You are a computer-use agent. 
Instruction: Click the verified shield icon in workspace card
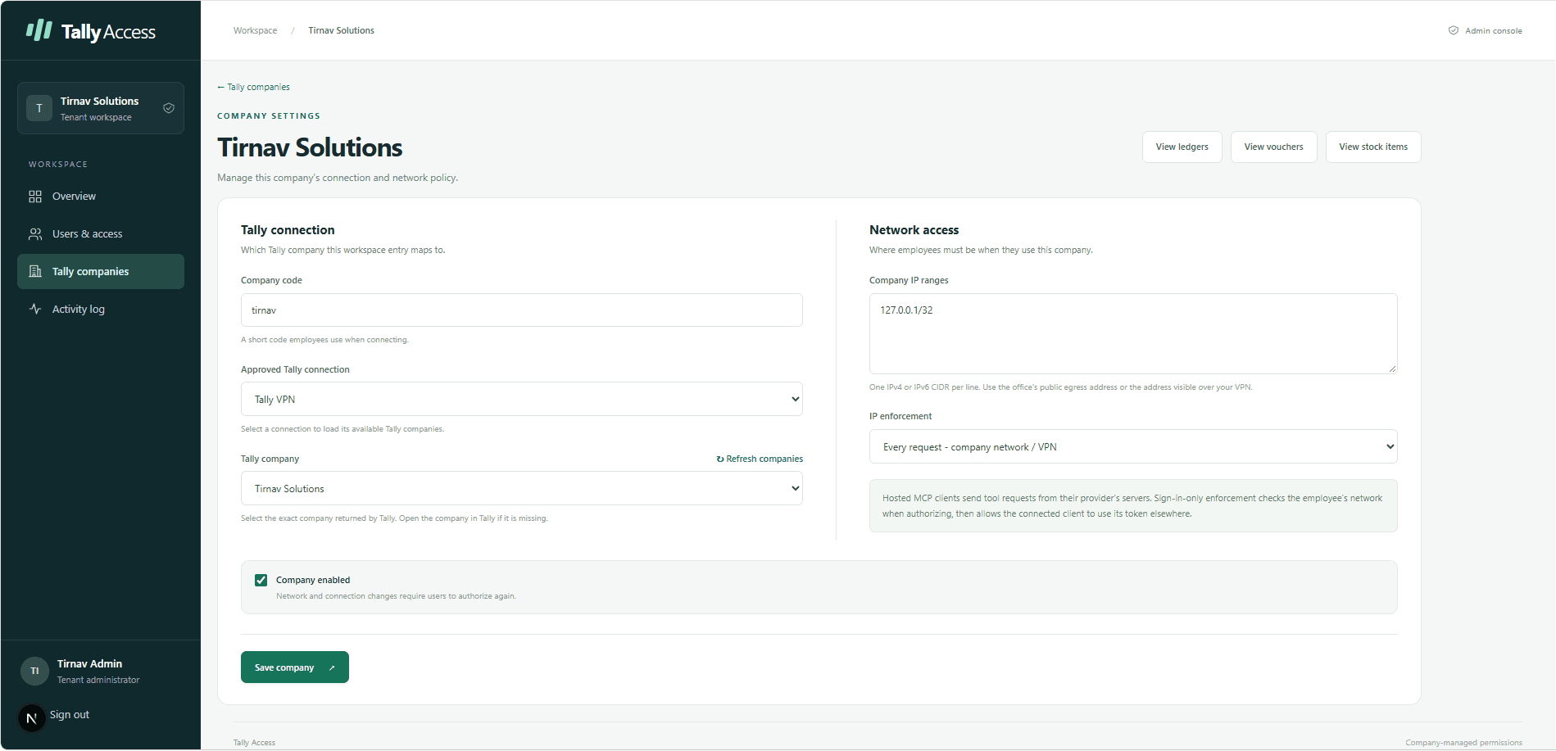click(x=169, y=108)
